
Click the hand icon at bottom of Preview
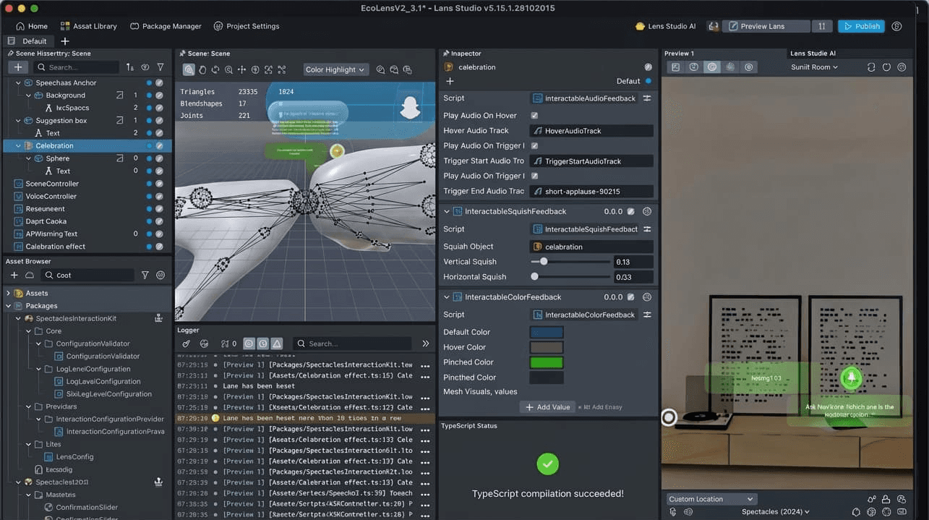tap(673, 511)
